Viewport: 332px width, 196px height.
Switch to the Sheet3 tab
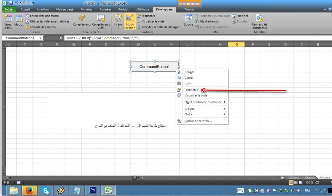click(x=294, y=178)
